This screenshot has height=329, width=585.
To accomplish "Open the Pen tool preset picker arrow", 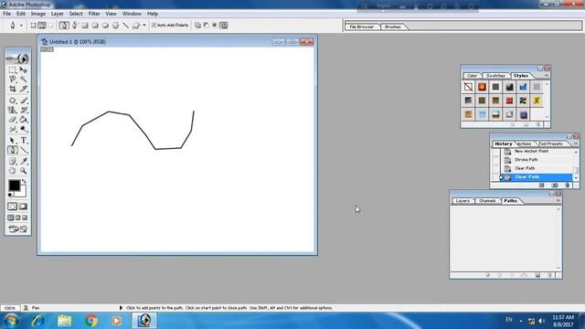I will [21, 26].
